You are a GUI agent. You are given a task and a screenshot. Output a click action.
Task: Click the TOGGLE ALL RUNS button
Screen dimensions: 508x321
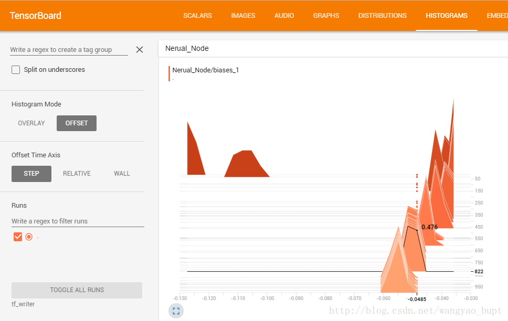77,290
